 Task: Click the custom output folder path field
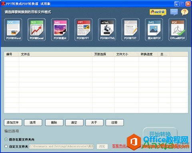(61, 146)
